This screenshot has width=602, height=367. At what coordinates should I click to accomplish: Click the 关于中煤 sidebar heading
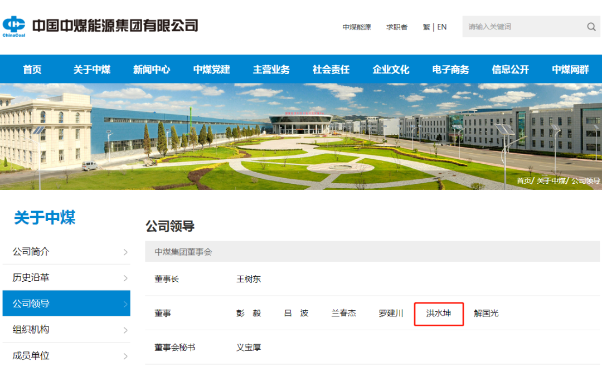[x=45, y=217]
